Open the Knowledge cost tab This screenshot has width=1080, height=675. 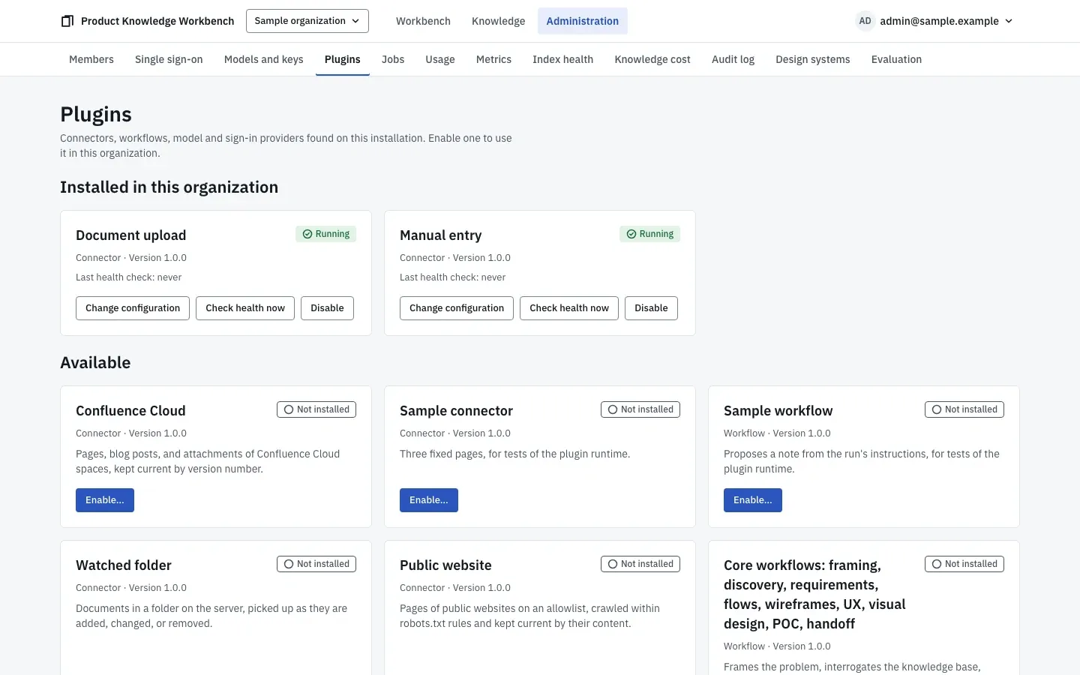[x=652, y=59]
